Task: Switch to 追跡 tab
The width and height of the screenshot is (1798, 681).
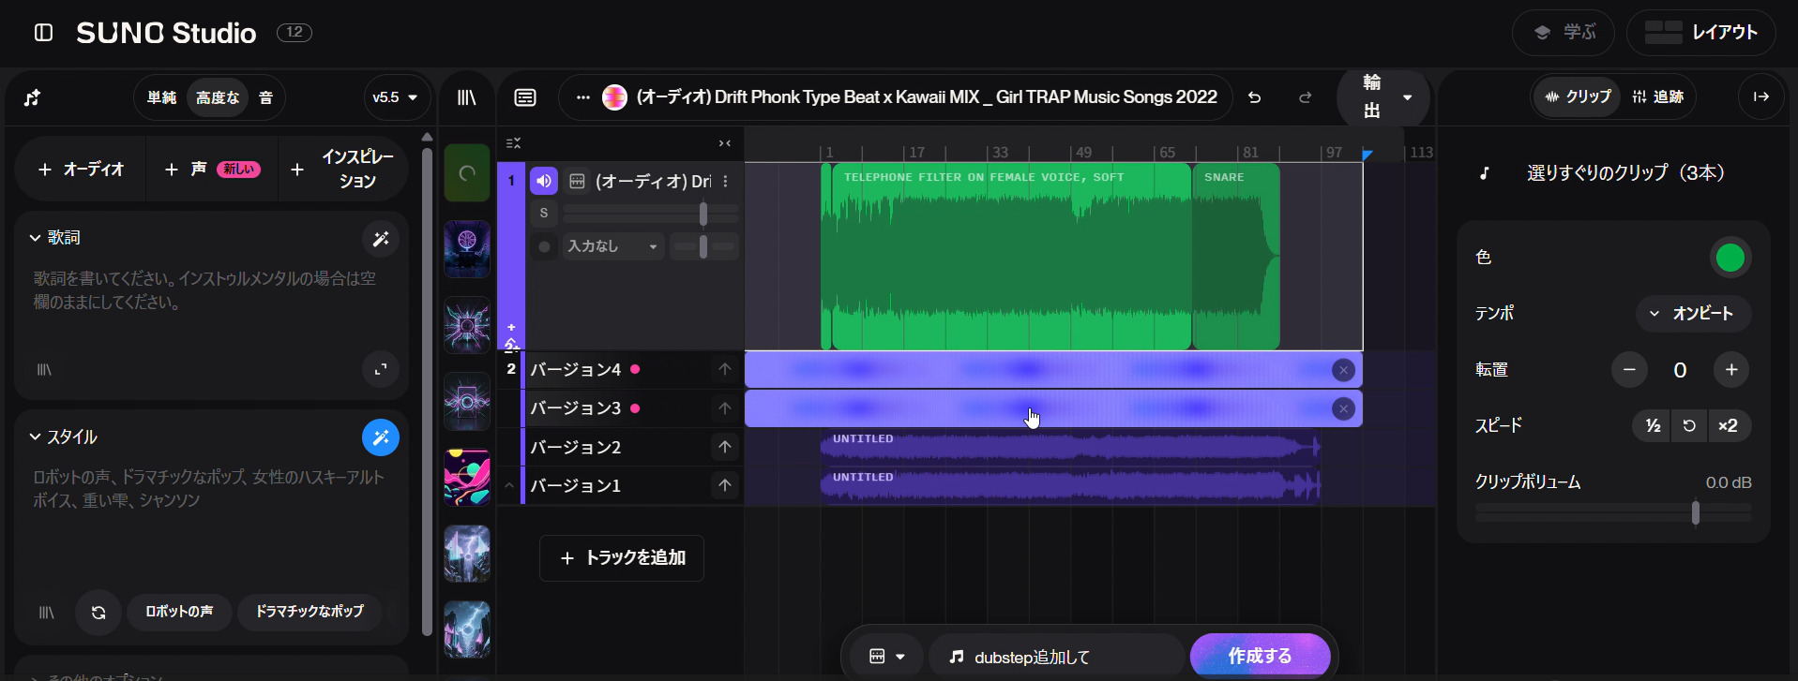Action: point(1657,96)
